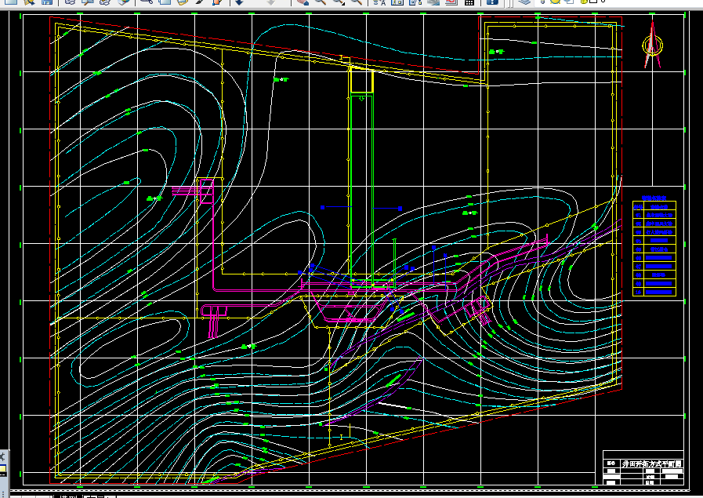The width and height of the screenshot is (703, 498).
Task: Click the Undo blue arrow icon
Action: coord(239,2)
